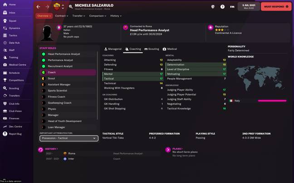The width and height of the screenshot is (294, 183).
Task: Open the Inbox icon in sidebar
Action: tap(5, 13)
